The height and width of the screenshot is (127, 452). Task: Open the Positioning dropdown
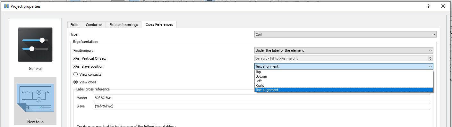(344, 50)
